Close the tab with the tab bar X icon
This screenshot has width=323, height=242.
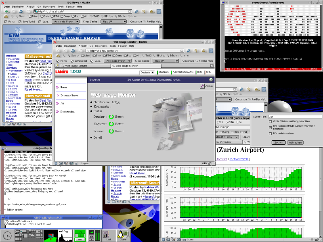(x=212, y=66)
